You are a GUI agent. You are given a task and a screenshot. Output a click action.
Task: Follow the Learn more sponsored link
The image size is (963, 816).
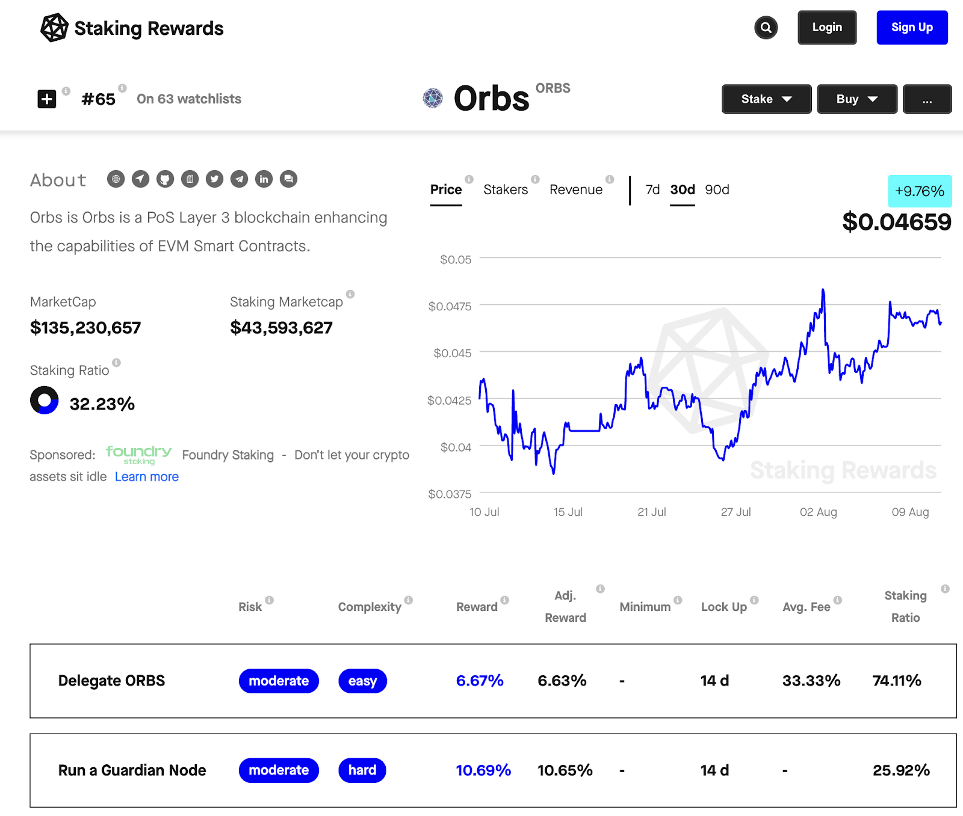tap(147, 477)
